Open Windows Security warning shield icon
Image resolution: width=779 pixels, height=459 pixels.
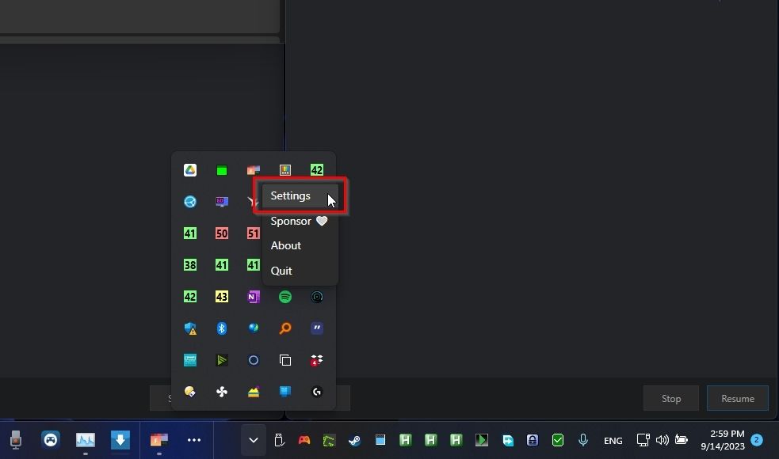189,328
